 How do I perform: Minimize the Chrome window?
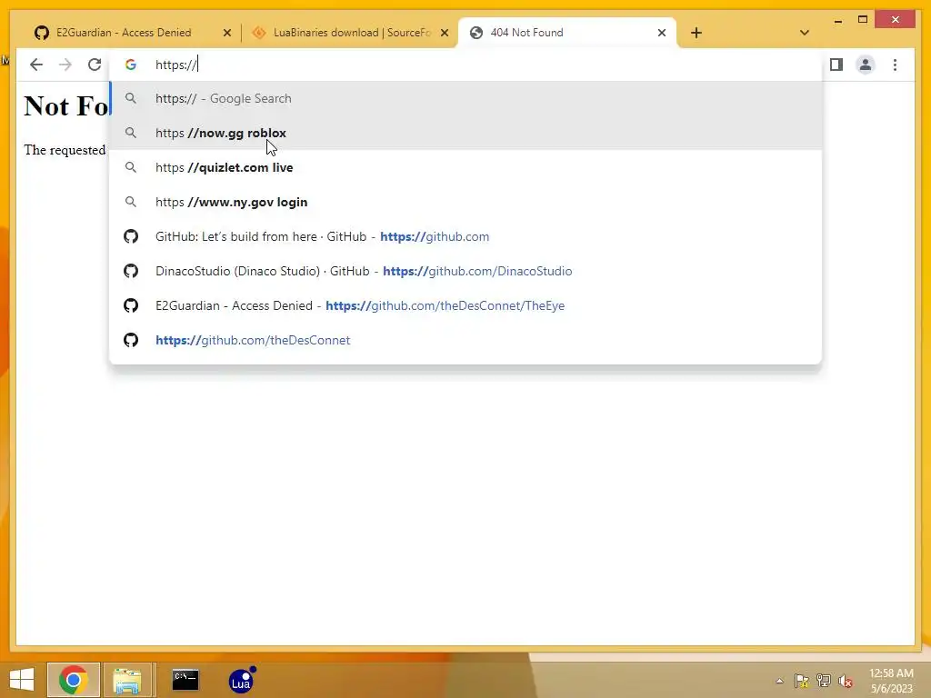[x=837, y=20]
